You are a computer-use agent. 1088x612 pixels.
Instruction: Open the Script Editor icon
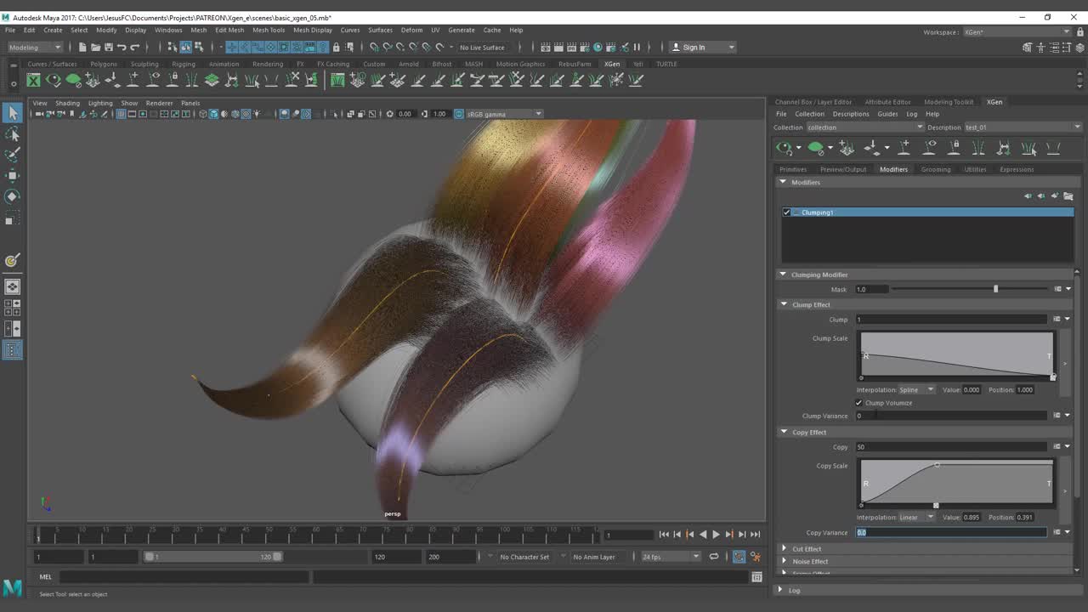click(x=756, y=577)
